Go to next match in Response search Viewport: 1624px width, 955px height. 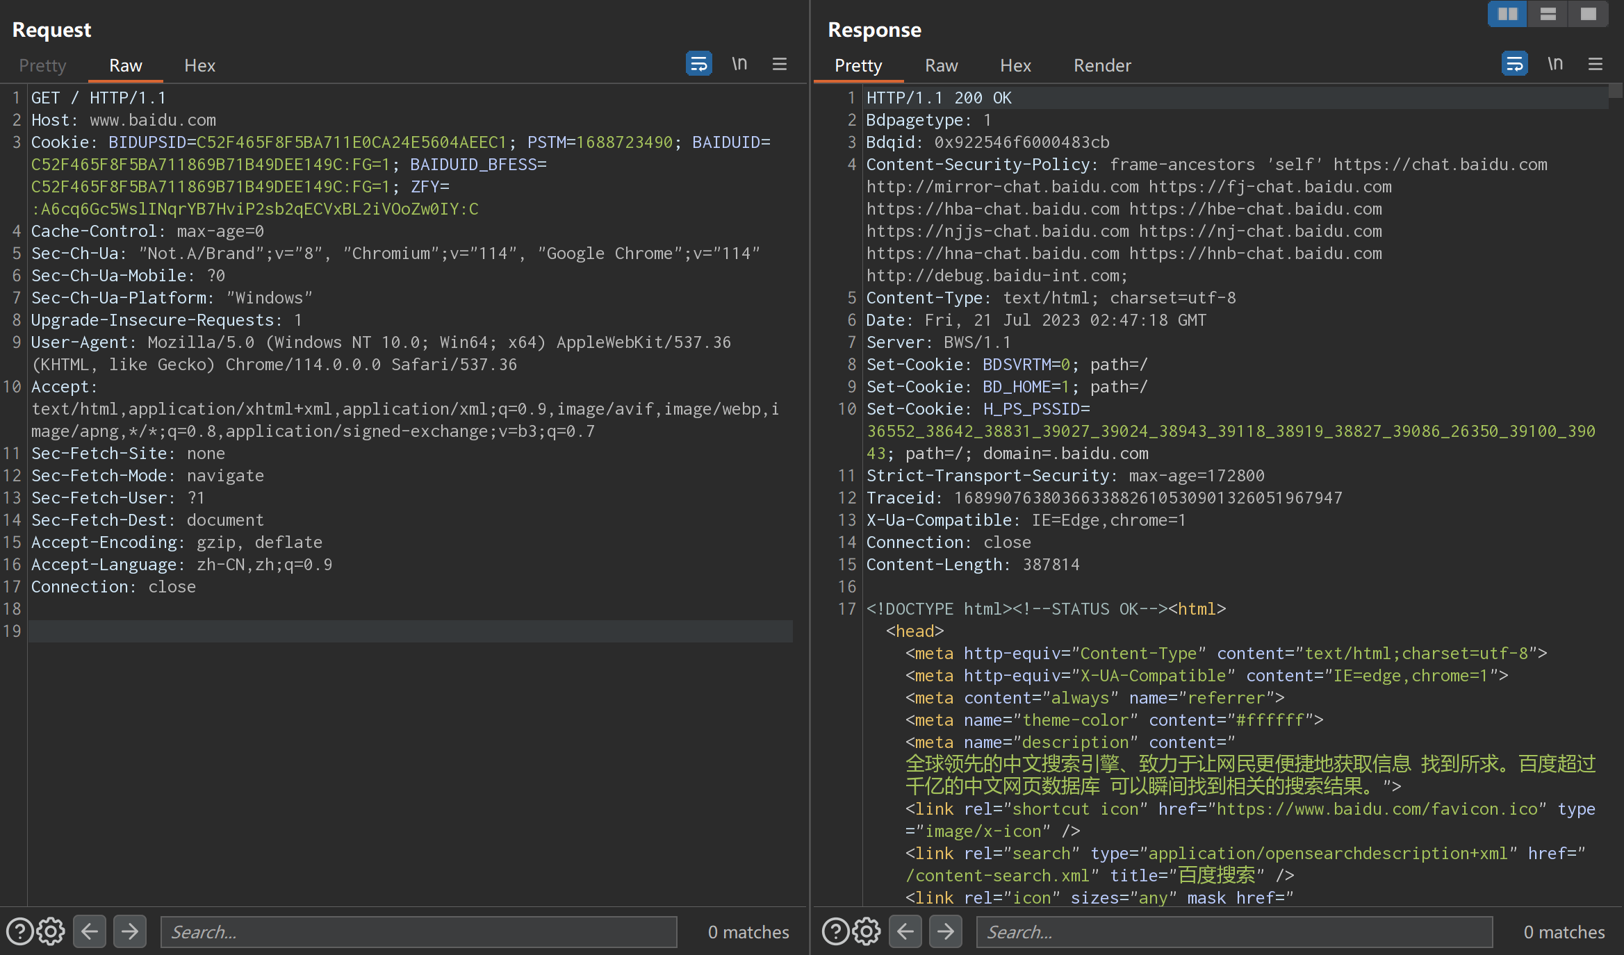pos(946,931)
